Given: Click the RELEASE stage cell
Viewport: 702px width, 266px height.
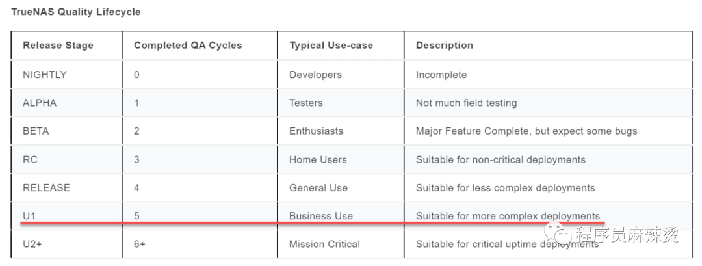Looking at the screenshot, I should click(x=46, y=188).
